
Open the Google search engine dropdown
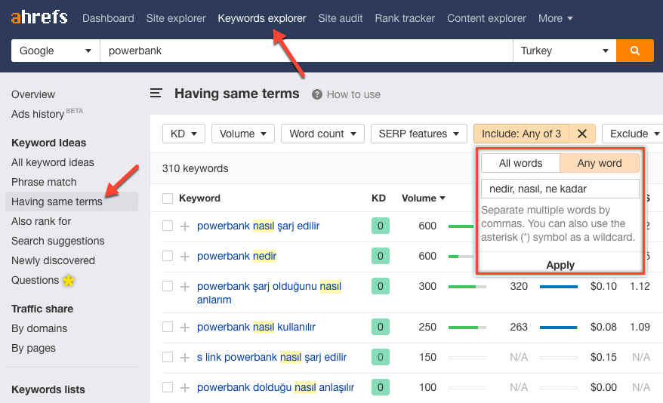point(55,51)
